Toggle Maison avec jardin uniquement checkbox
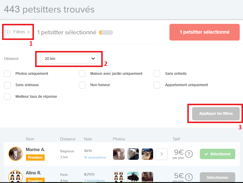The image size is (243, 183). [x=82, y=74]
